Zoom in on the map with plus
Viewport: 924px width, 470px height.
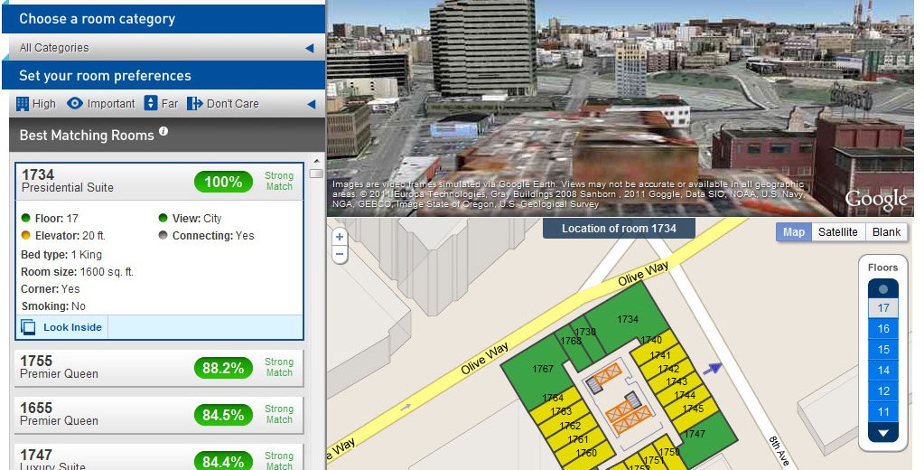tap(340, 238)
